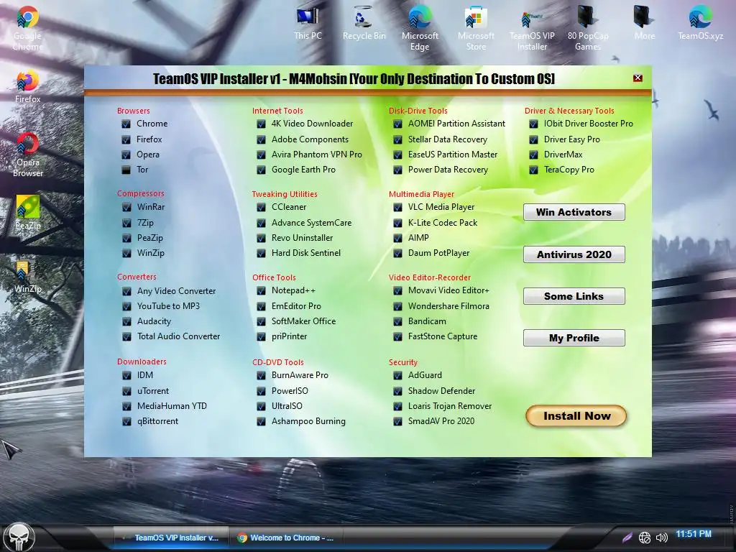Click PowerISO label under CD-DVD Tools

(290, 391)
